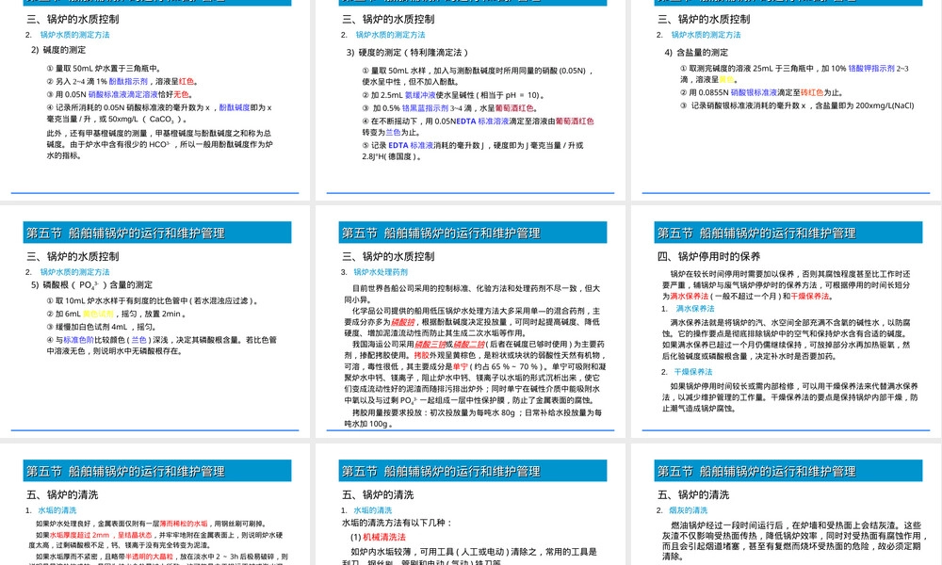Screen dimensions: 942x565
Task: Click line "① 取 10mL 炉水水样于有刻度的比色管中"
Action: pyautogui.click(x=152, y=300)
